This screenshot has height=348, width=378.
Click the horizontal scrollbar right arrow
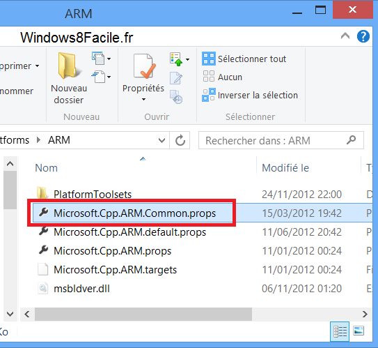365,315
